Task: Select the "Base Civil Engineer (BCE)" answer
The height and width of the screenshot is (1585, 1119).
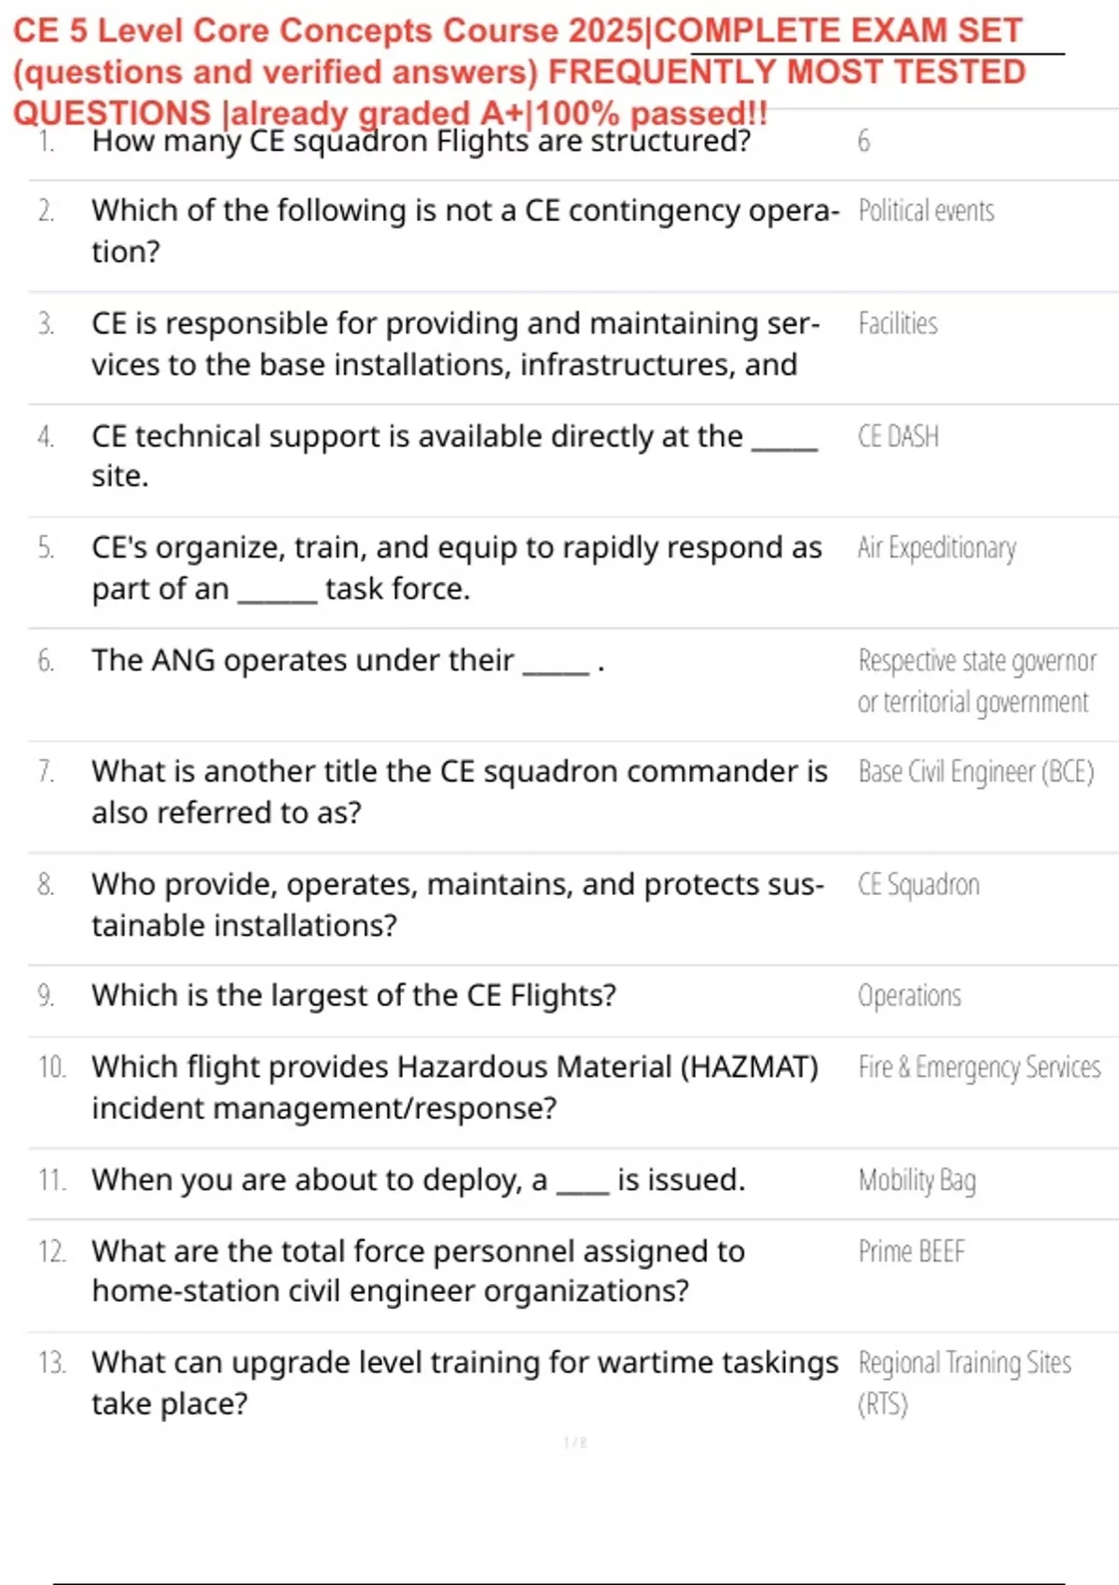Action: [975, 773]
